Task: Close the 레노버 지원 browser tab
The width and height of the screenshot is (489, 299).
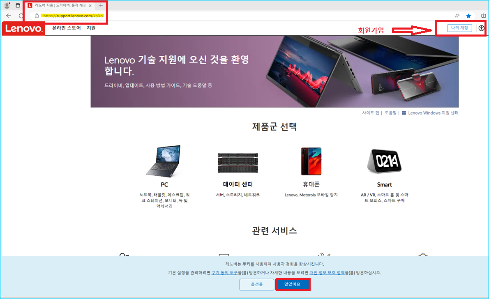Action: [90, 5]
